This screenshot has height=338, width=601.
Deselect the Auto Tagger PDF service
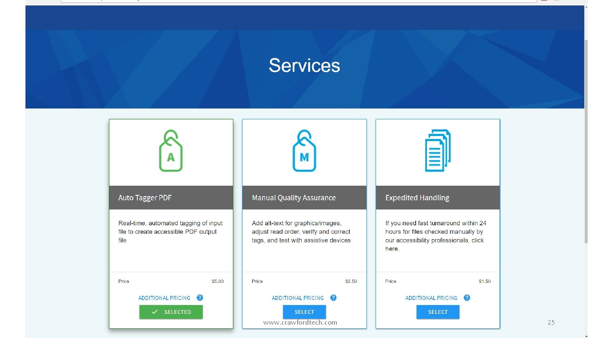[x=171, y=312]
